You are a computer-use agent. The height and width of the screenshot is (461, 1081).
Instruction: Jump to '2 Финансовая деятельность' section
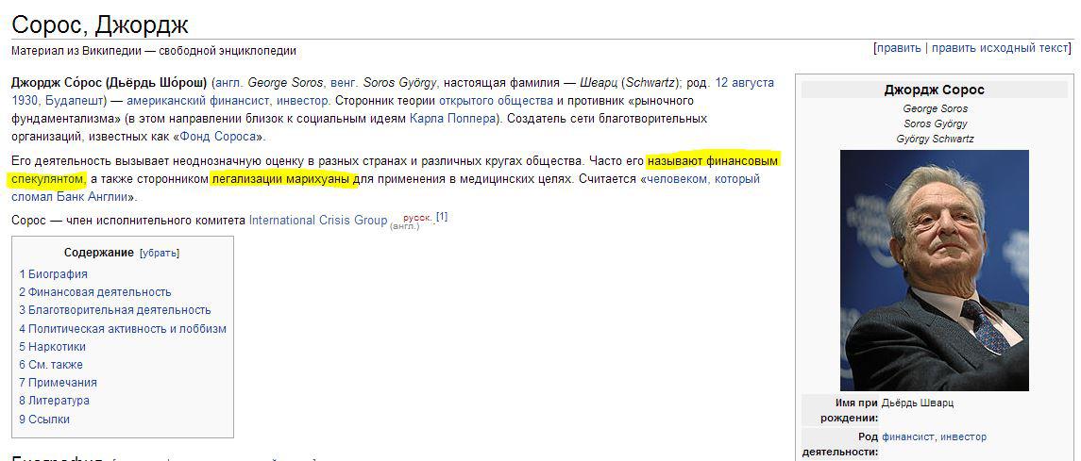click(x=95, y=291)
